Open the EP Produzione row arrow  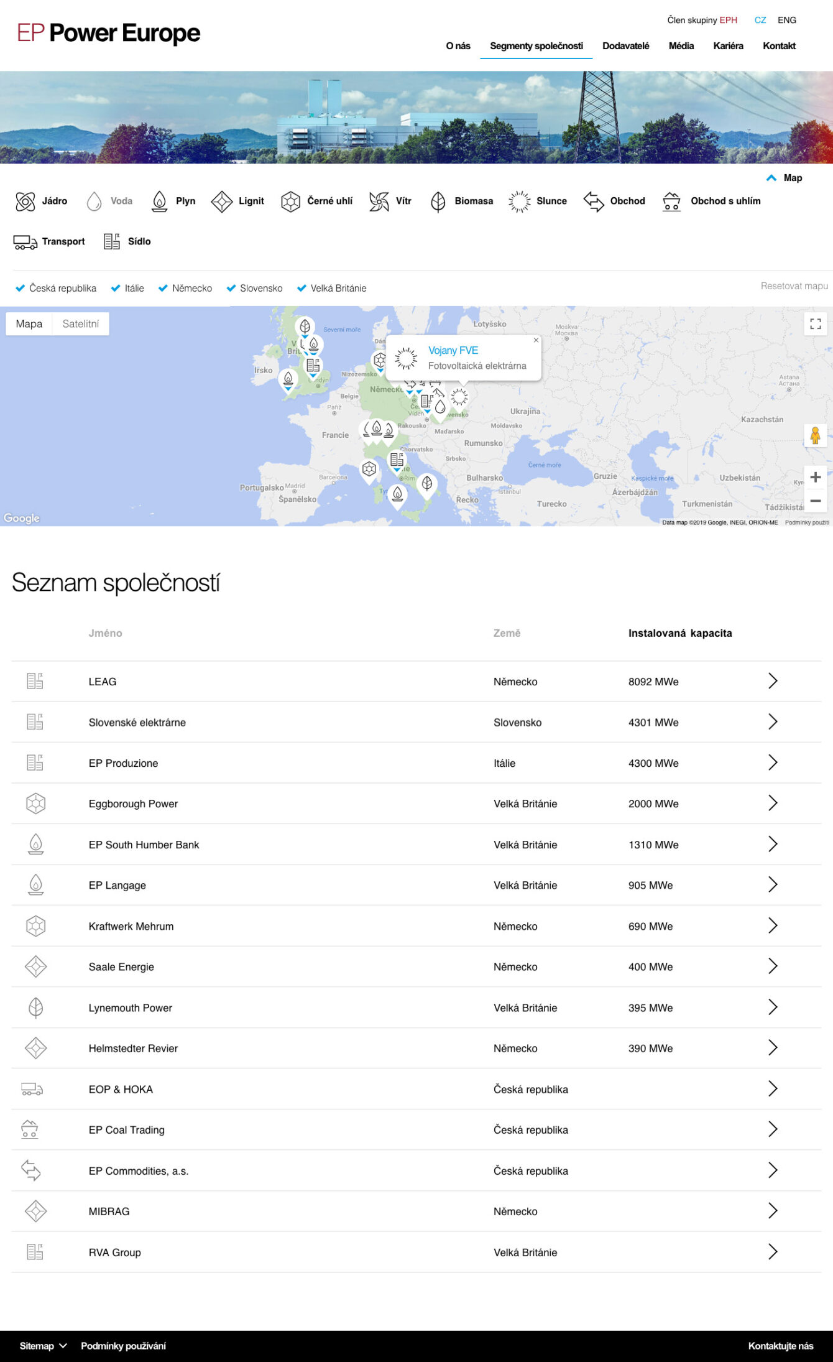[x=773, y=762]
